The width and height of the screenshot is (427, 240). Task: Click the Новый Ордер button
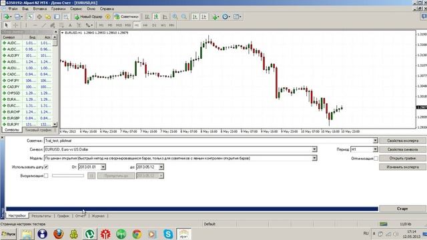click(89, 17)
